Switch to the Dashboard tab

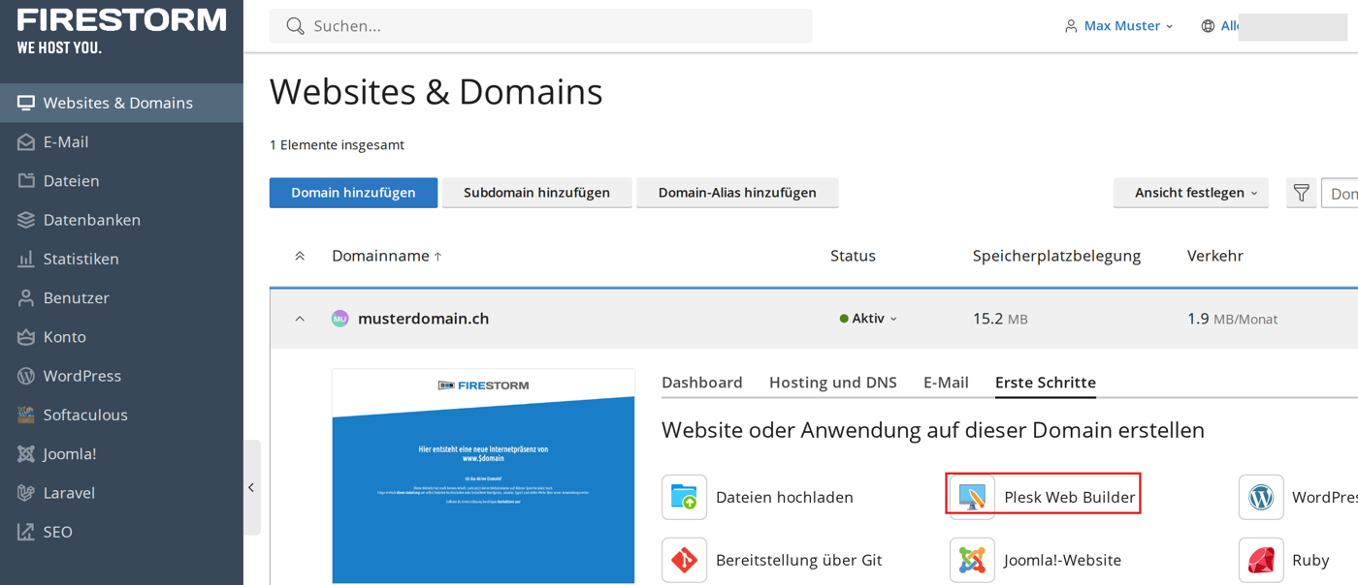click(x=702, y=383)
